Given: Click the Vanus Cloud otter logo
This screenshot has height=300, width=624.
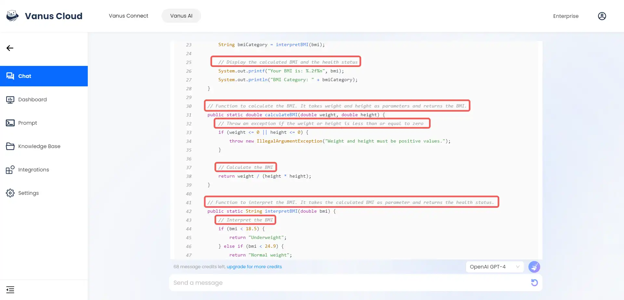Looking at the screenshot, I should [x=12, y=16].
